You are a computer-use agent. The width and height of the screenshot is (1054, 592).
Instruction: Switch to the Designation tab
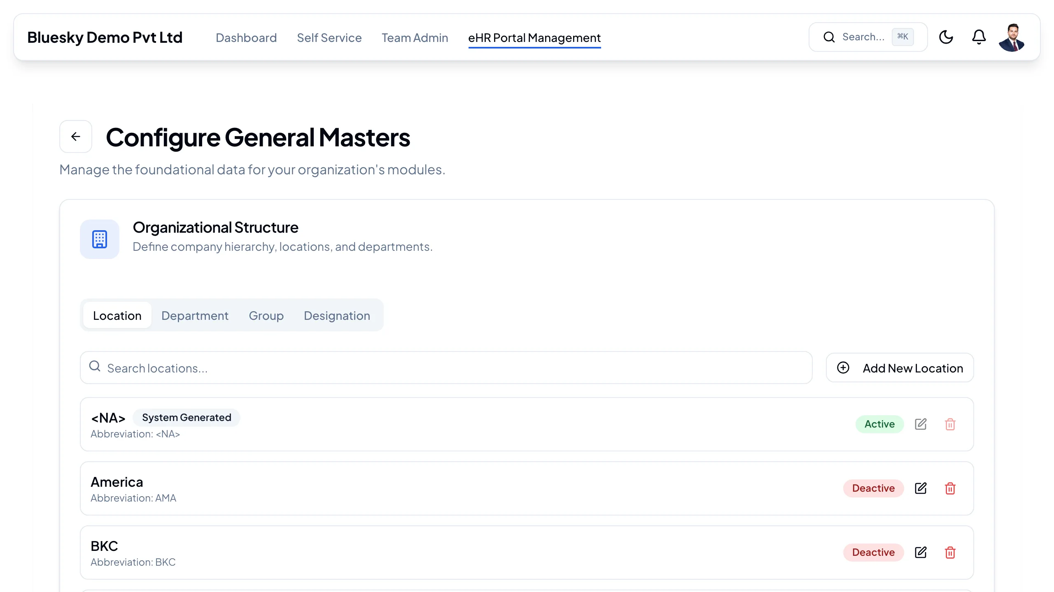click(337, 315)
